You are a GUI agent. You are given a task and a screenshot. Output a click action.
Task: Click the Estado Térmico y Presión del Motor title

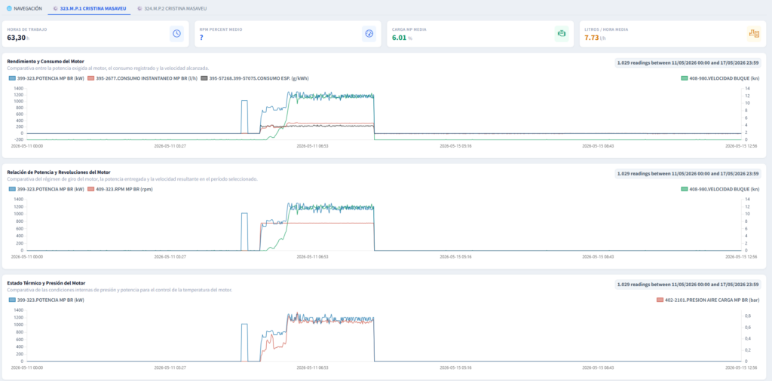pyautogui.click(x=46, y=283)
